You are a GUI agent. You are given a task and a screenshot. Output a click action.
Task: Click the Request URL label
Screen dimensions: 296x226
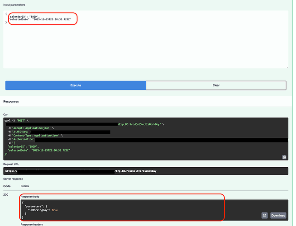coord(11,164)
